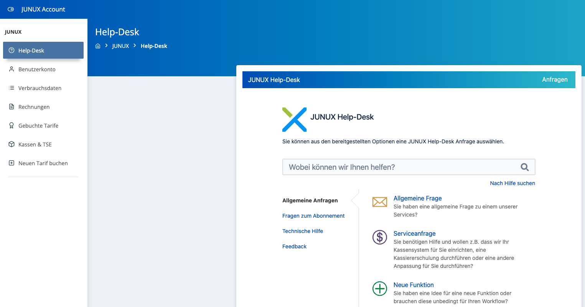Image resolution: width=585 pixels, height=307 pixels.
Task: Click the cube icon next to Kassen & TSE
Action: pyautogui.click(x=12, y=144)
